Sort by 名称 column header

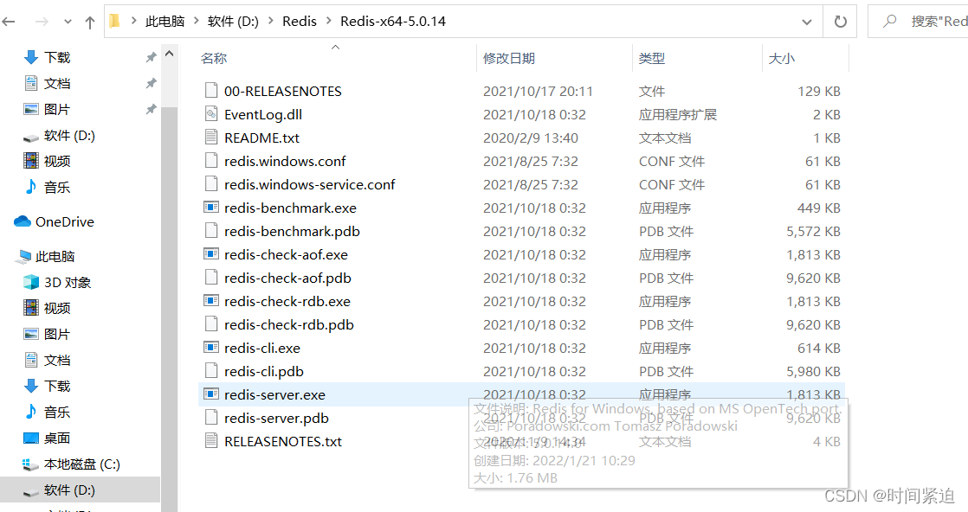[x=214, y=58]
